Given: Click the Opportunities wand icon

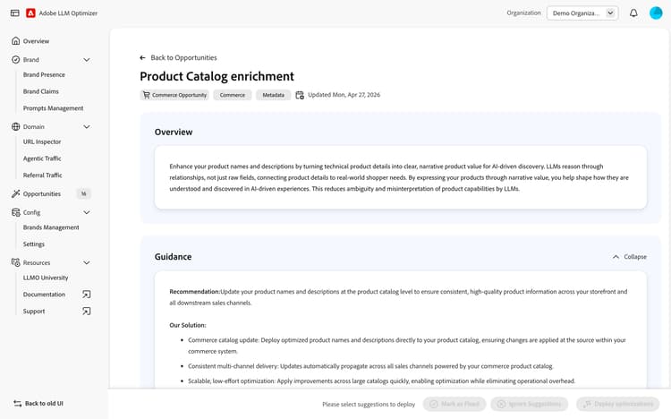Looking at the screenshot, I should coord(16,193).
